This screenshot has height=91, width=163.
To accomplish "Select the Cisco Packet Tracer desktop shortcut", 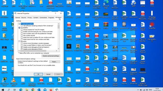I will tap(5, 82).
